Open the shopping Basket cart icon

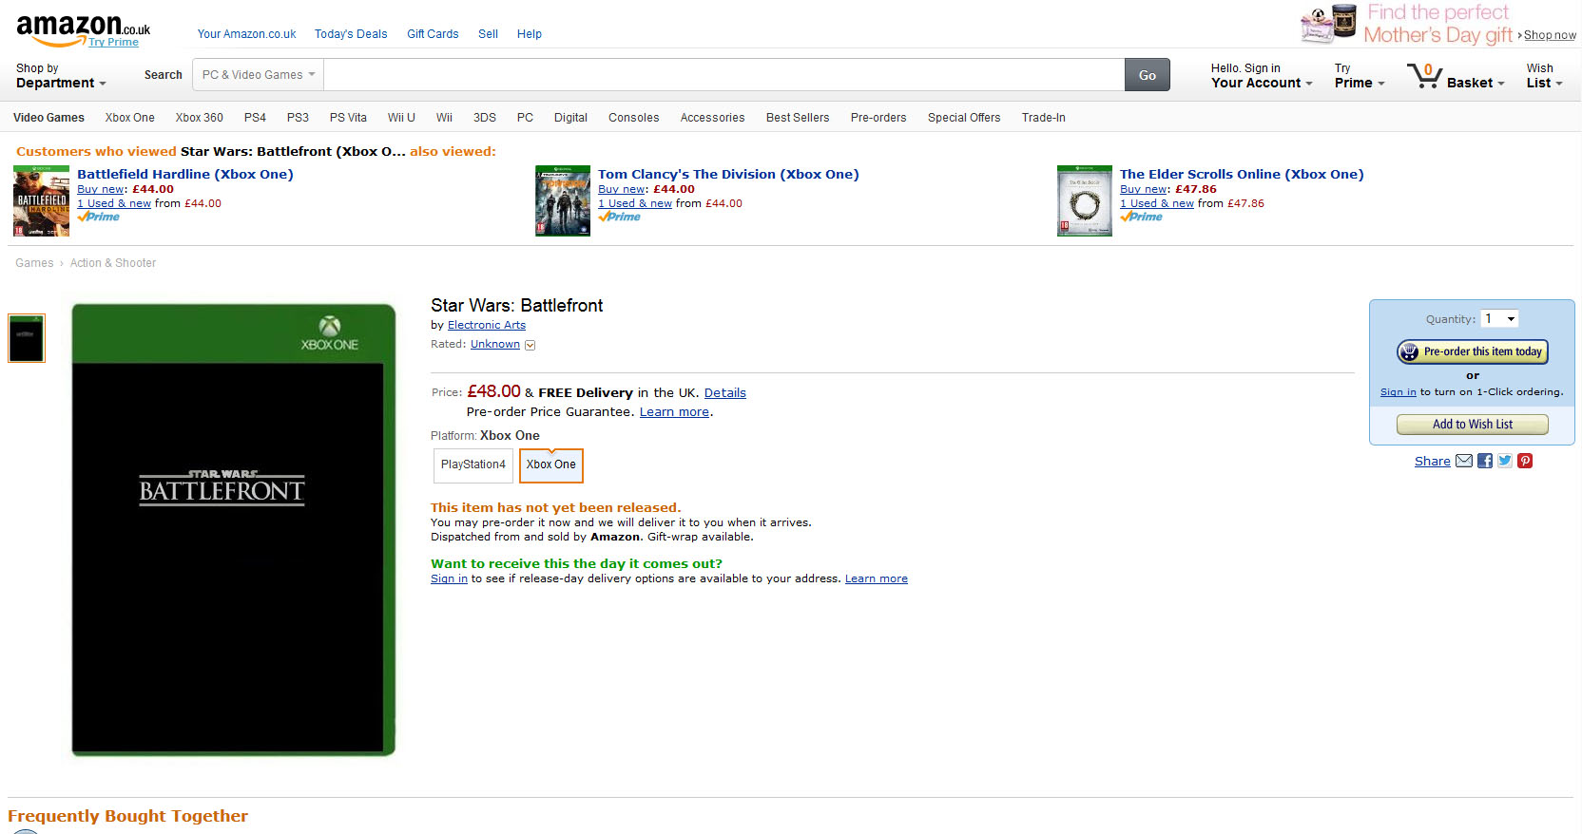coord(1425,75)
